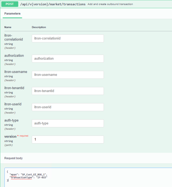This screenshot has width=172, height=187.
Task: Click the "Add and create outbound transaction" summary
Action: click(110, 4)
